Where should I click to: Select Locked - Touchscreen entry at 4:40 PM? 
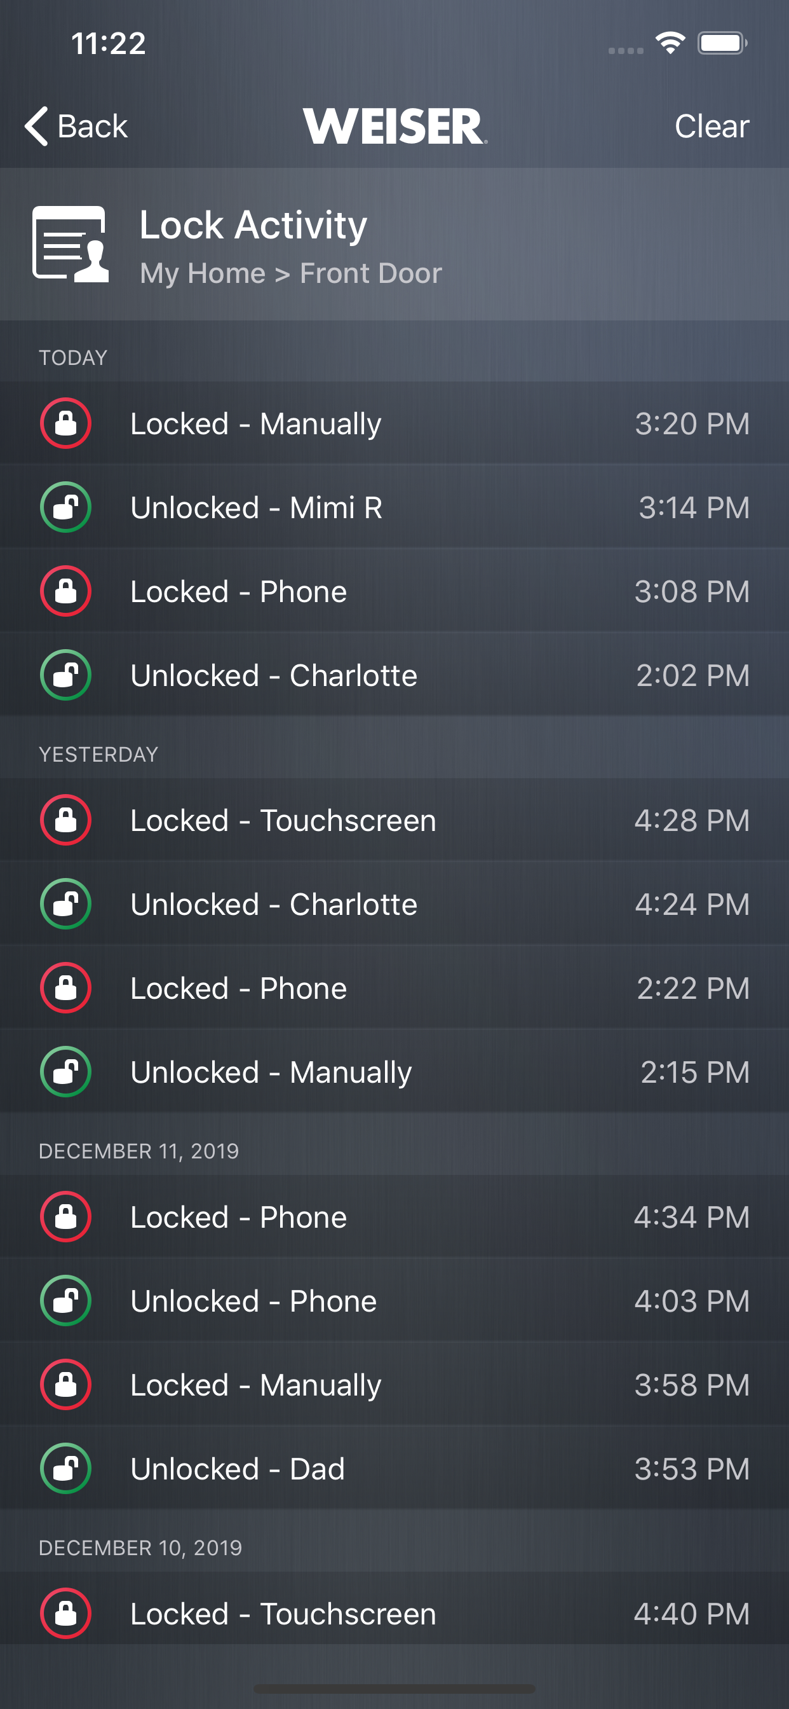[394, 1614]
